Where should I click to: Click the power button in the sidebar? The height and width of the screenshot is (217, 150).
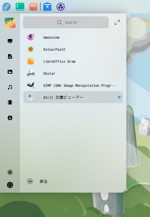tap(10, 185)
